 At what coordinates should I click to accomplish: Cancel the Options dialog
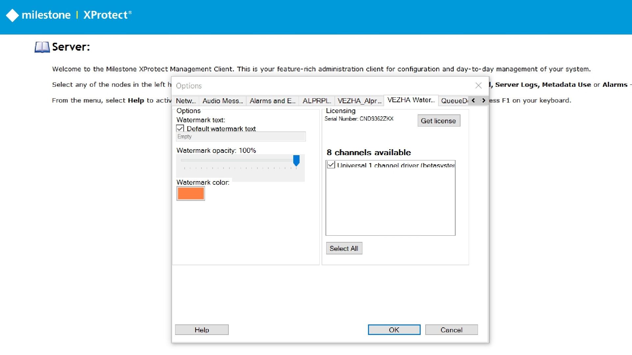click(451, 330)
